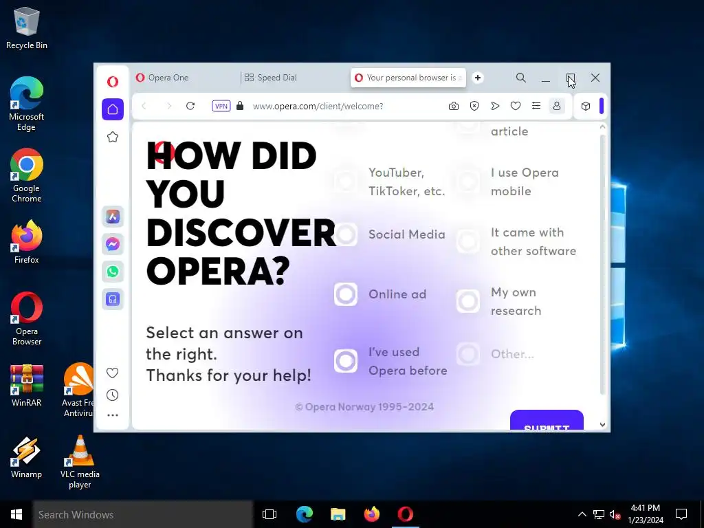The height and width of the screenshot is (528, 704).
Task: Open Task View on the taskbar
Action: point(269,514)
